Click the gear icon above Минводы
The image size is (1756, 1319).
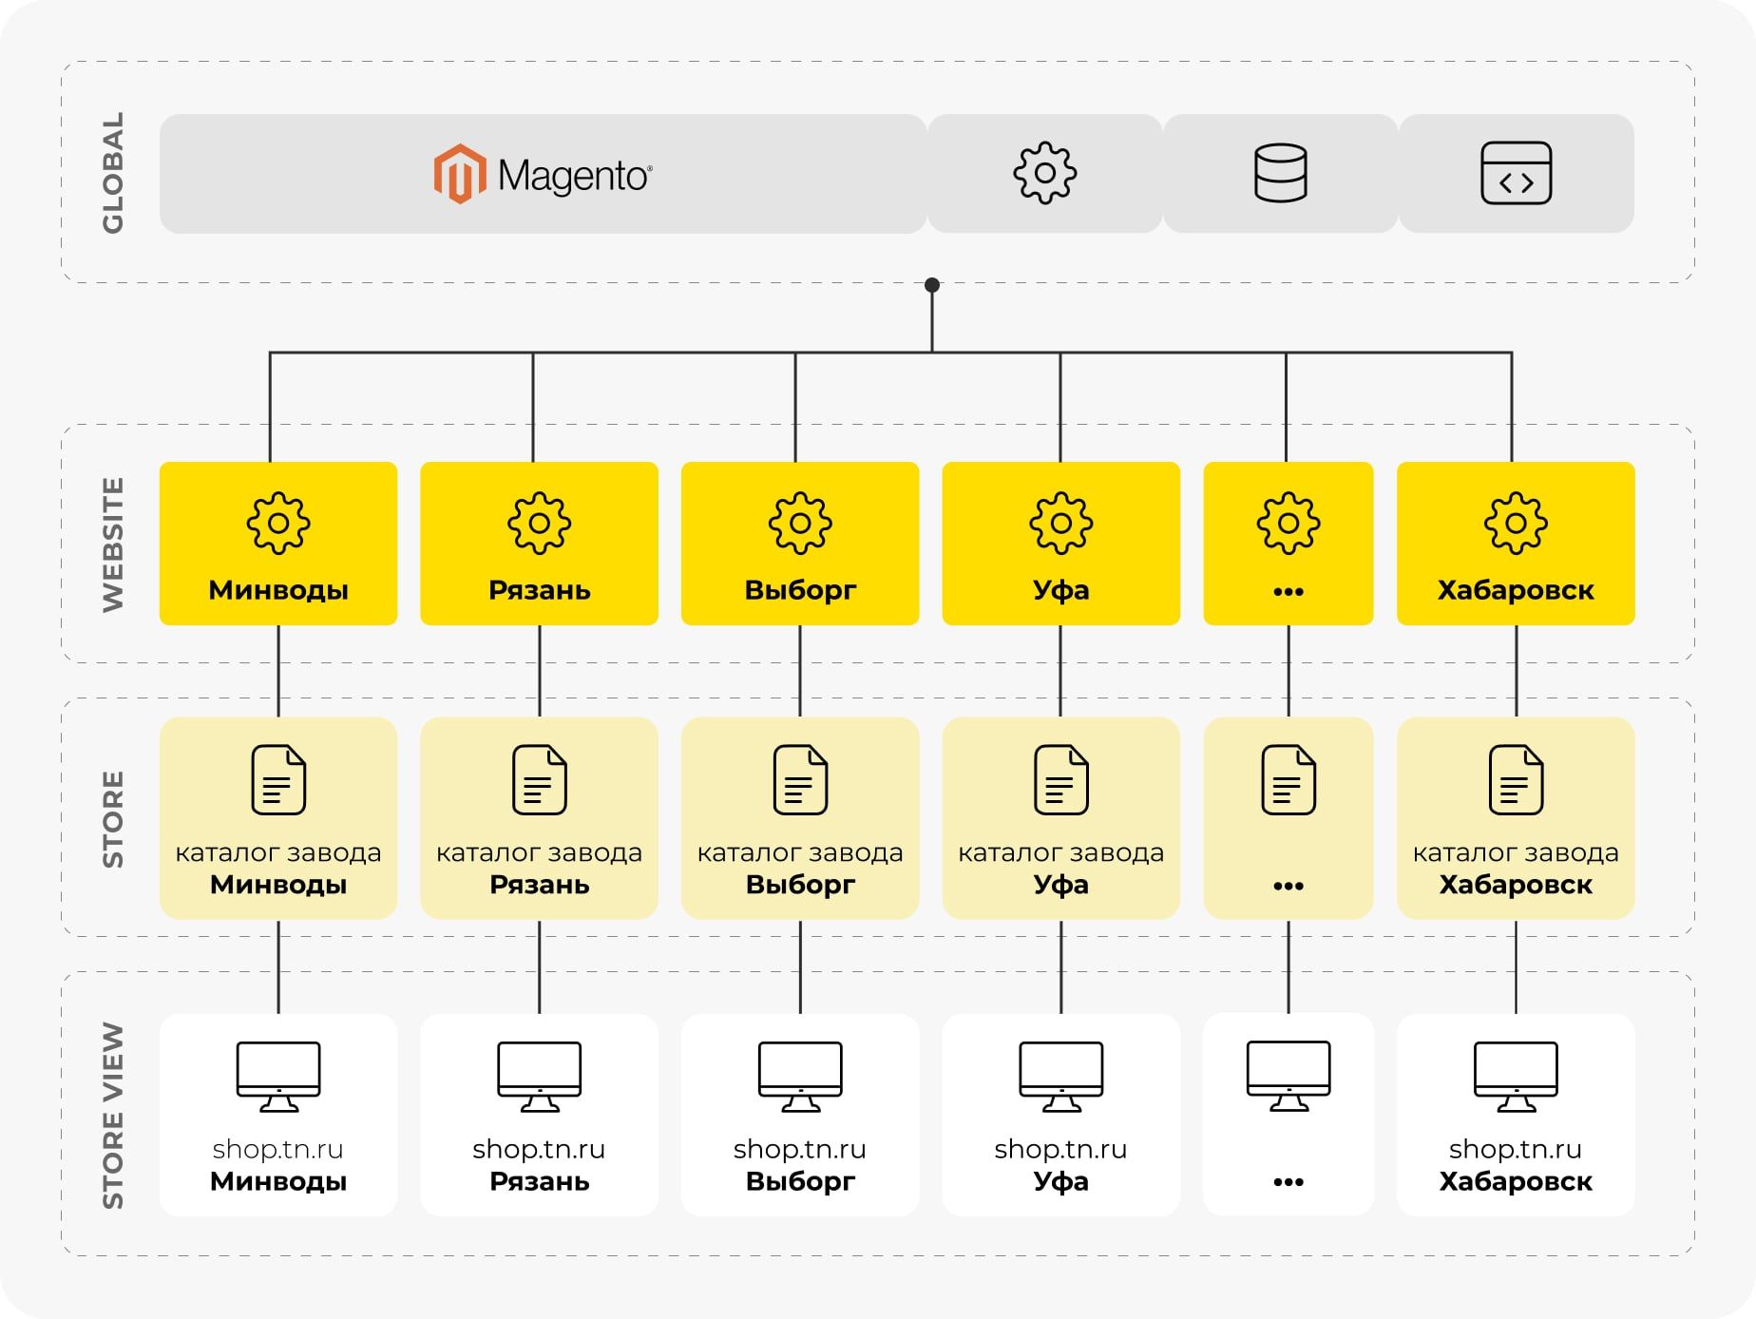[x=278, y=523]
